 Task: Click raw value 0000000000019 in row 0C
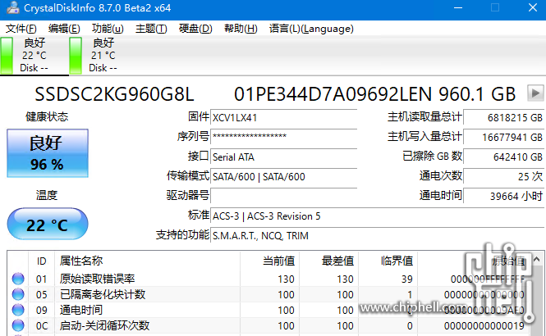tap(484, 326)
